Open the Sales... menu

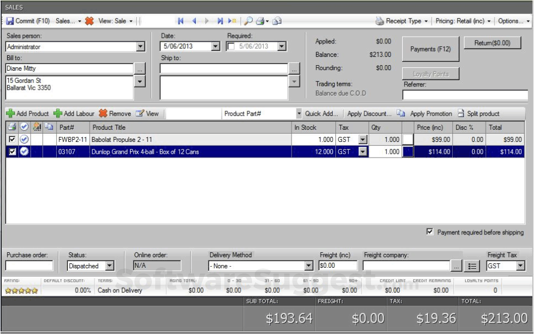point(68,21)
